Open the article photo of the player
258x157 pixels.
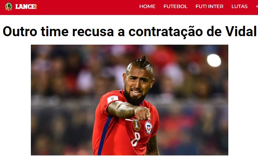coord(130,100)
